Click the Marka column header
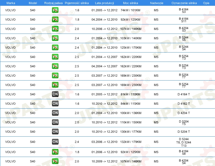 (11, 3)
